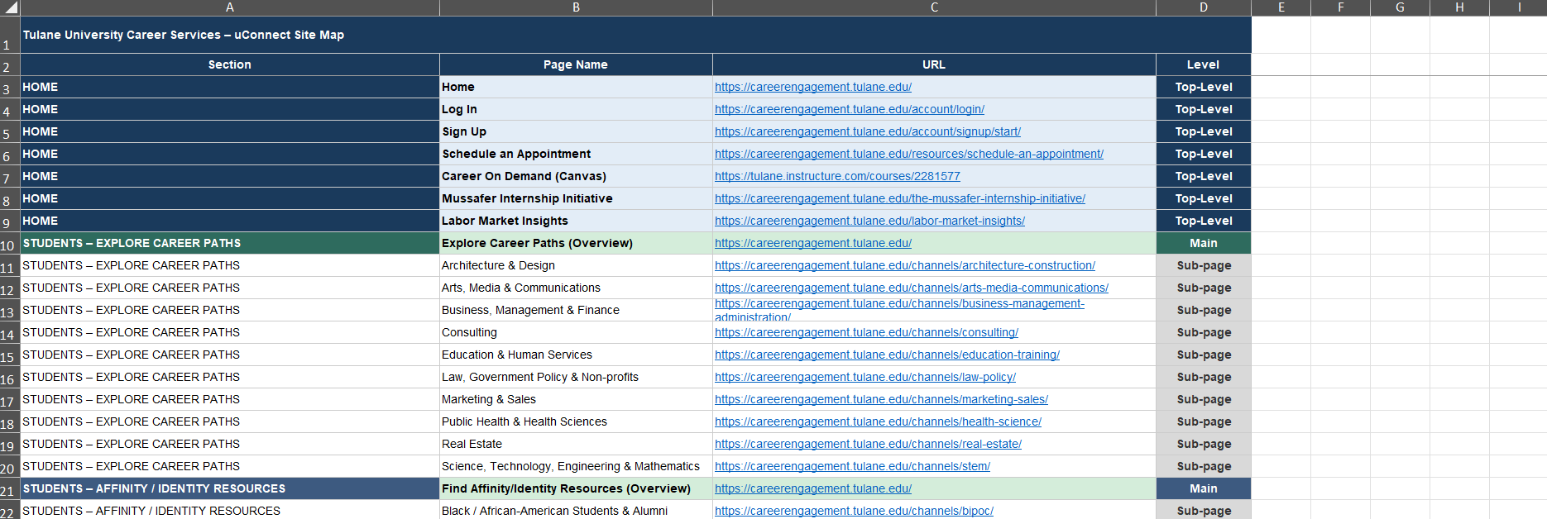Select the 'Schedule an Appointment' cell
This screenshot has width=1547, height=519.
click(x=576, y=154)
